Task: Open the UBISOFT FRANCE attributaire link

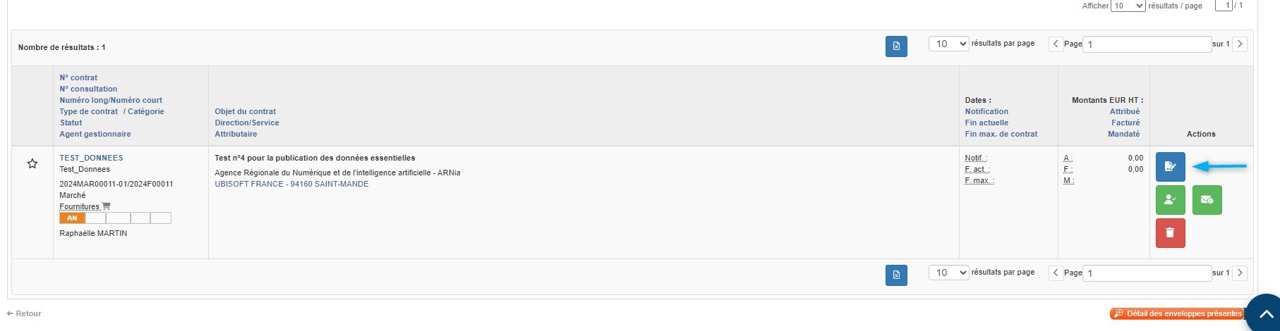Action: click(x=291, y=184)
